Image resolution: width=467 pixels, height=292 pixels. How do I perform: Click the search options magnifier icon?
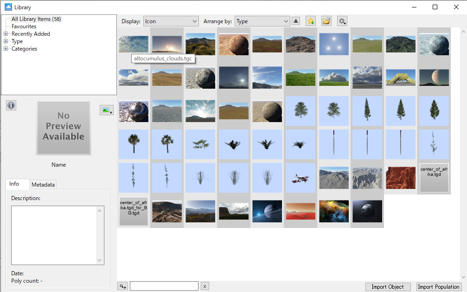pos(122,286)
